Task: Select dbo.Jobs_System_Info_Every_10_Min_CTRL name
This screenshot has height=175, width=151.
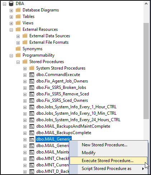Action: 76,113
